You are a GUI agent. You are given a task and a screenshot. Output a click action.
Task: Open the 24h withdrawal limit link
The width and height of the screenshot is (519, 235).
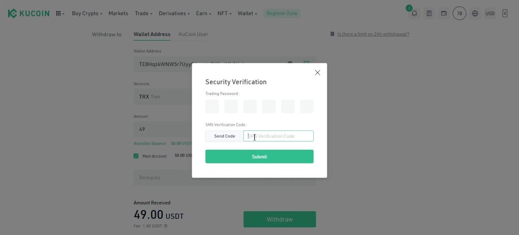[373, 34]
